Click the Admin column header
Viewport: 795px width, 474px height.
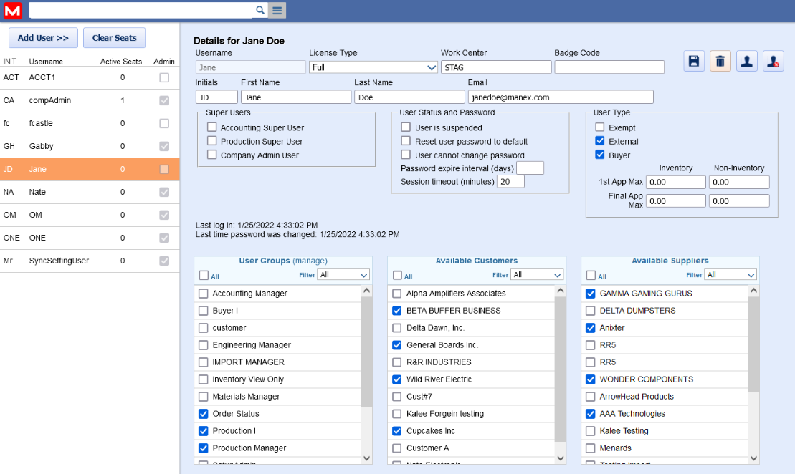pyautogui.click(x=163, y=62)
